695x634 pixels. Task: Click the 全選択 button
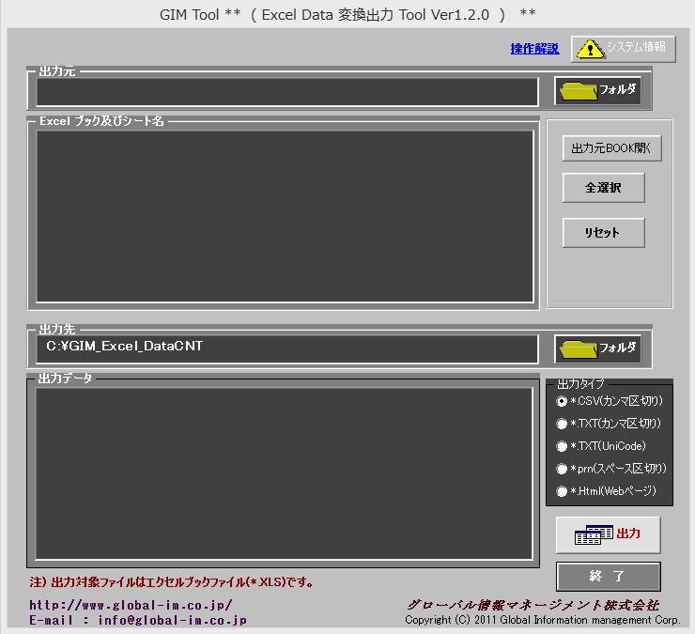coord(603,188)
